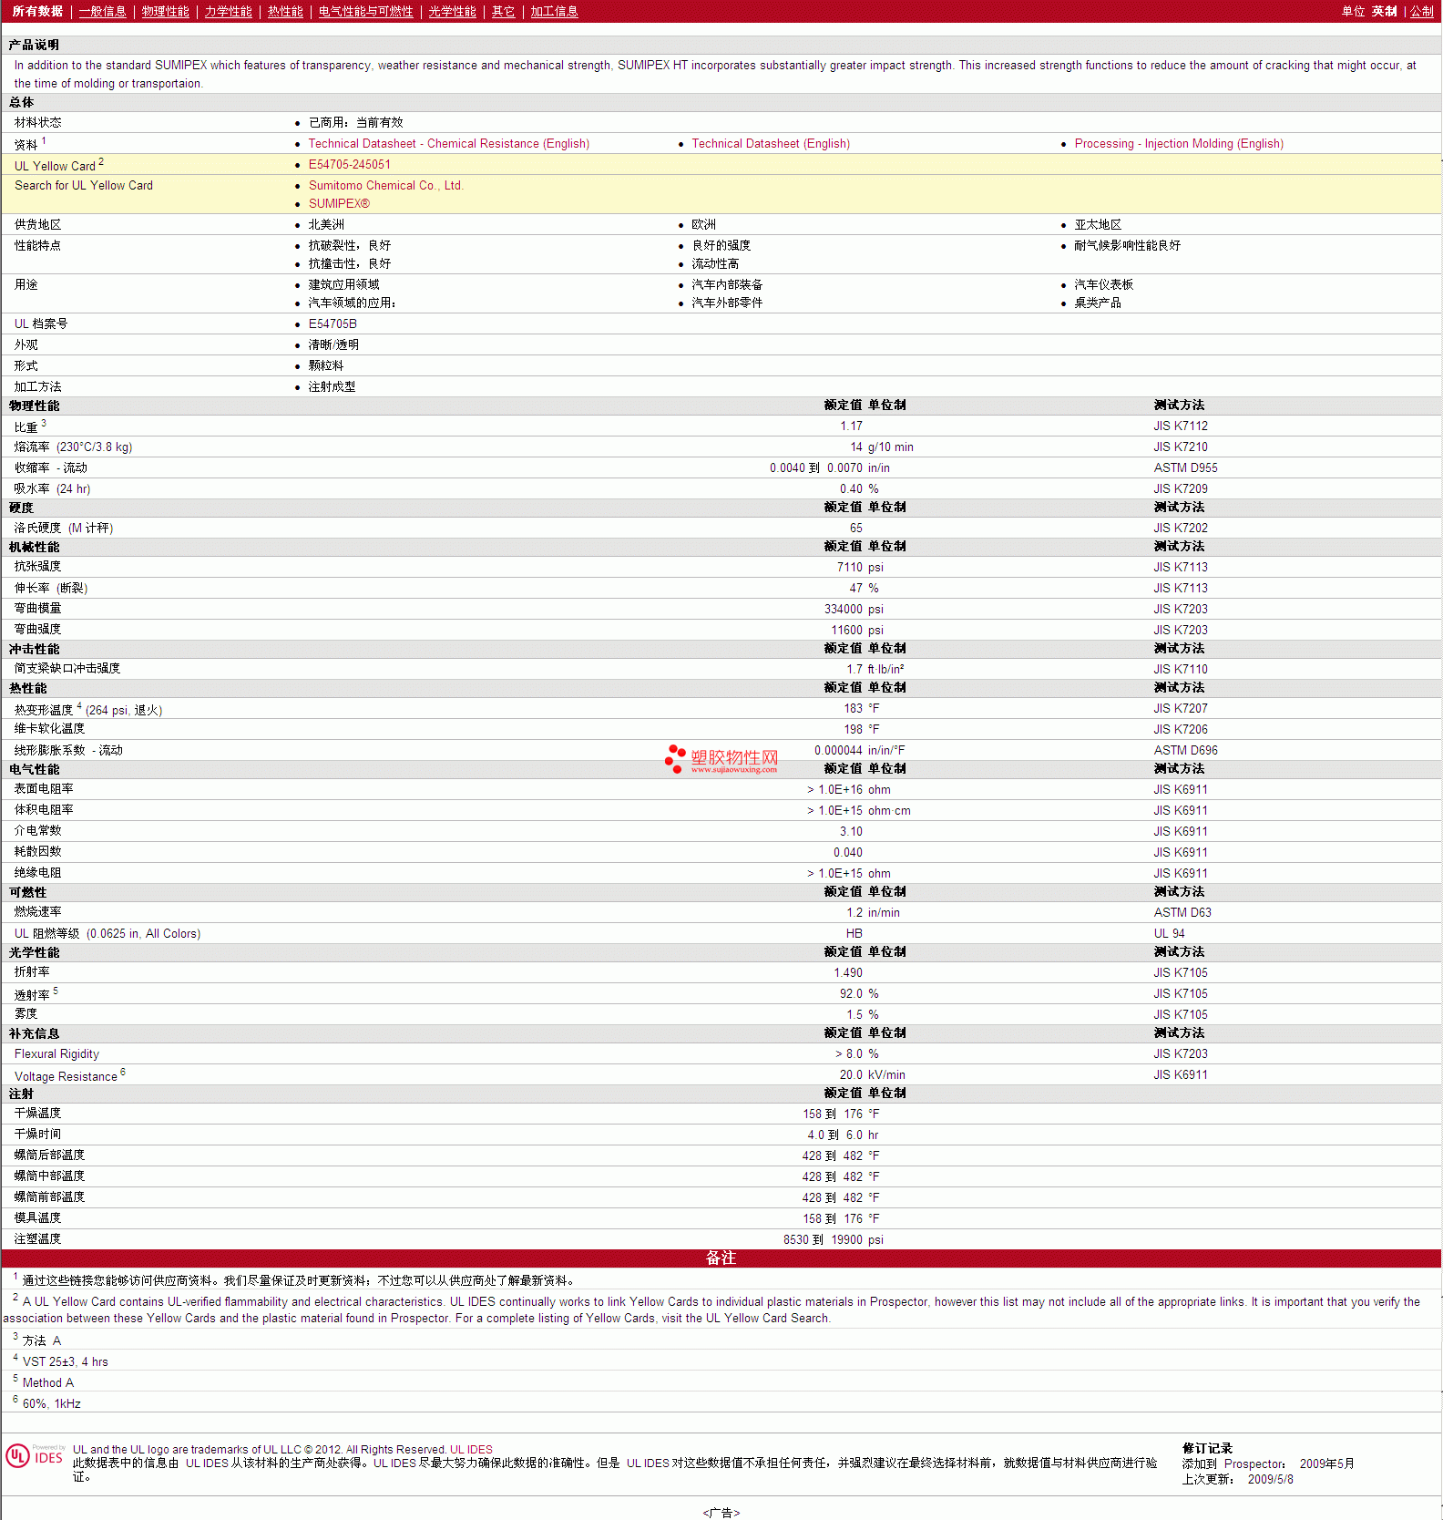Click the 上次更新 date 2009/5/8
1443x1520 pixels.
(x=1271, y=1480)
